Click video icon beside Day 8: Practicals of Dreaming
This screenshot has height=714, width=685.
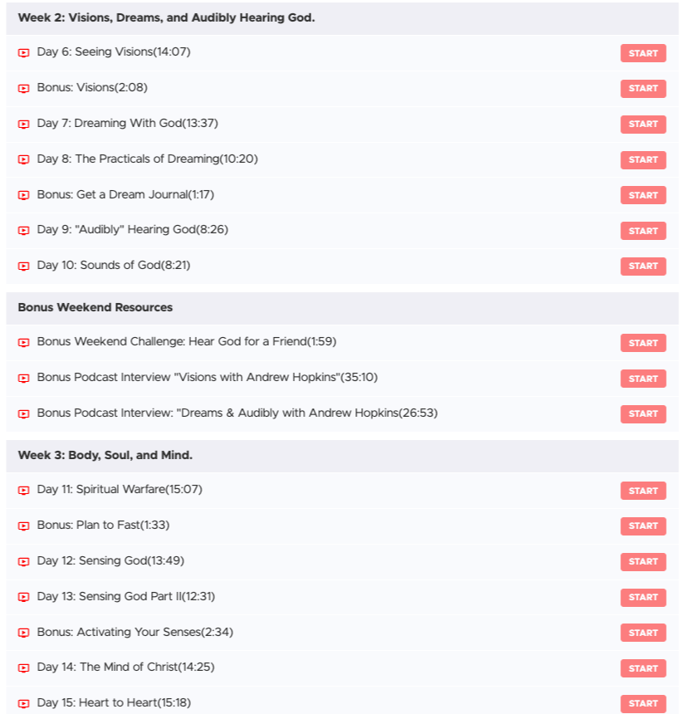point(24,160)
